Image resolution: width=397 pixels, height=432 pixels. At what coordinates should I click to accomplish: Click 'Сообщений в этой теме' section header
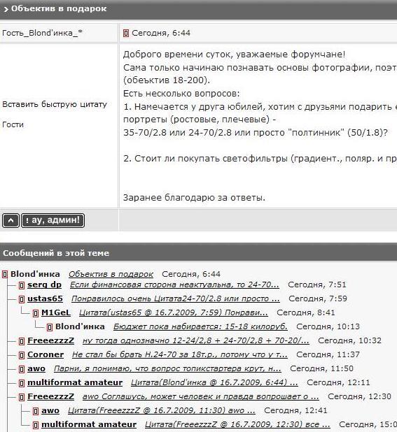[x=56, y=253]
